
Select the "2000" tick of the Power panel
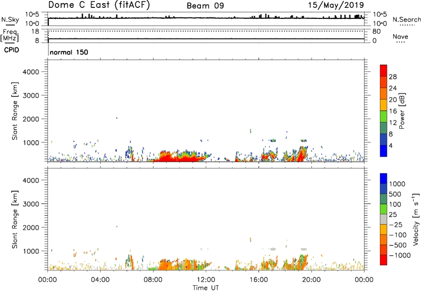(31, 119)
